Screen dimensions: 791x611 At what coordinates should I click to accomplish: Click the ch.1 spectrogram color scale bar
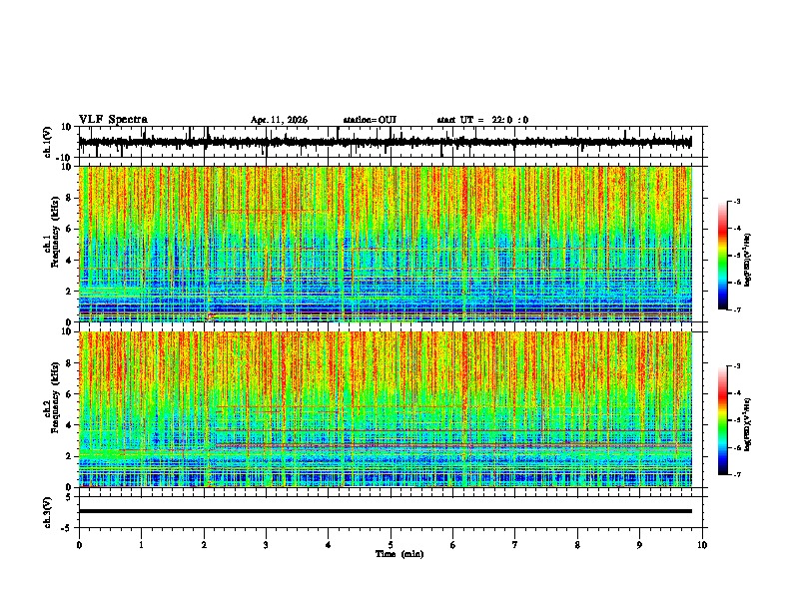pyautogui.click(x=722, y=256)
